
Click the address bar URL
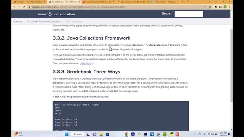(79, 7)
